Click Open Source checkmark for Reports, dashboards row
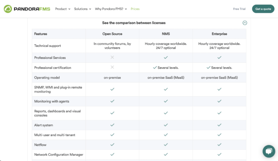Viewport: 278px width, 161px height. tap(112, 113)
